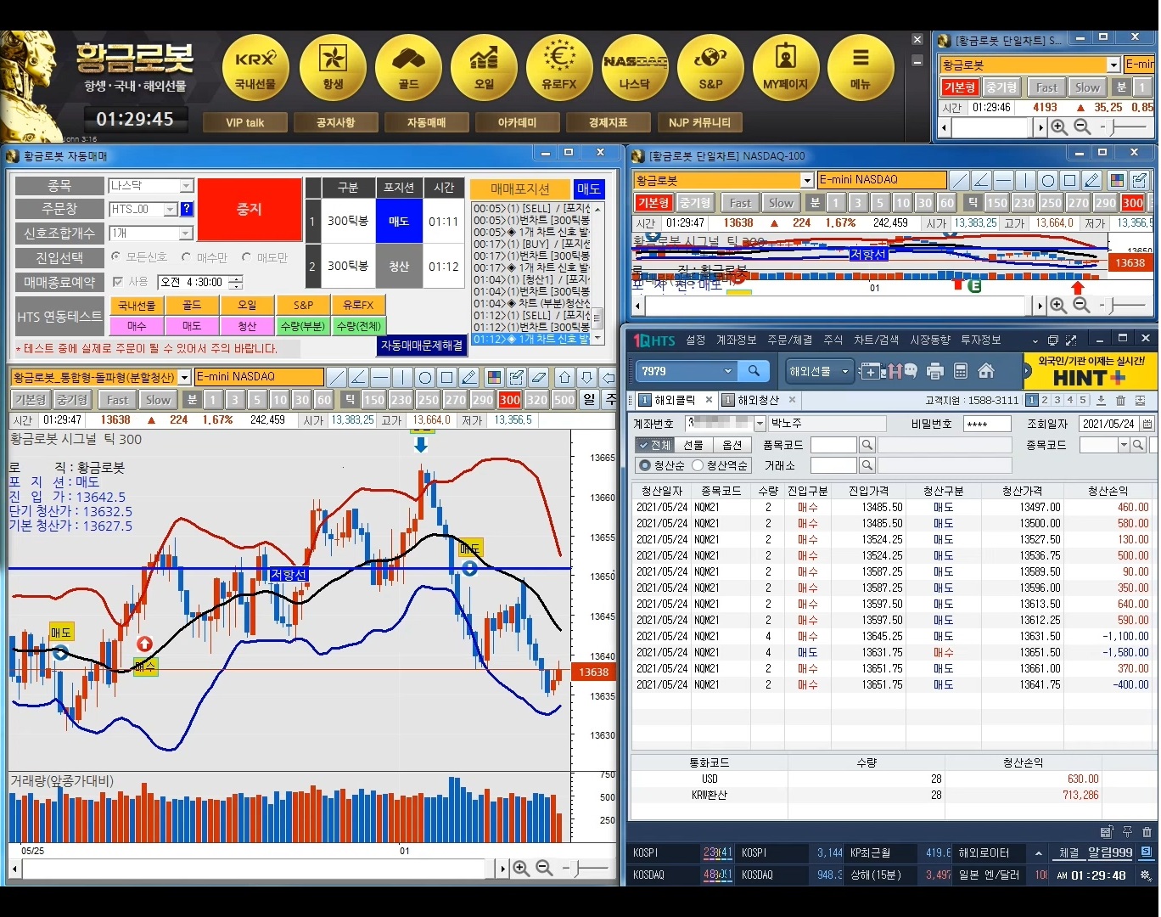The width and height of the screenshot is (1161, 917).
Task: Open 해외선물 dropdown in HTS toolbar
Action: (844, 371)
